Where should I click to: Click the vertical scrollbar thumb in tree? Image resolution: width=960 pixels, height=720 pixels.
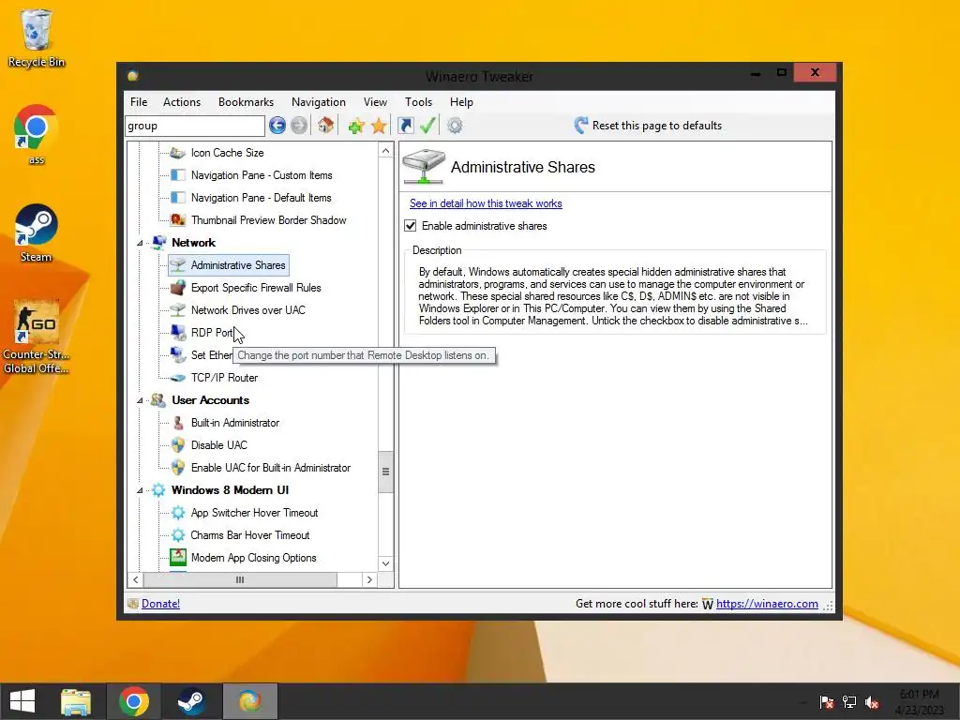(385, 472)
